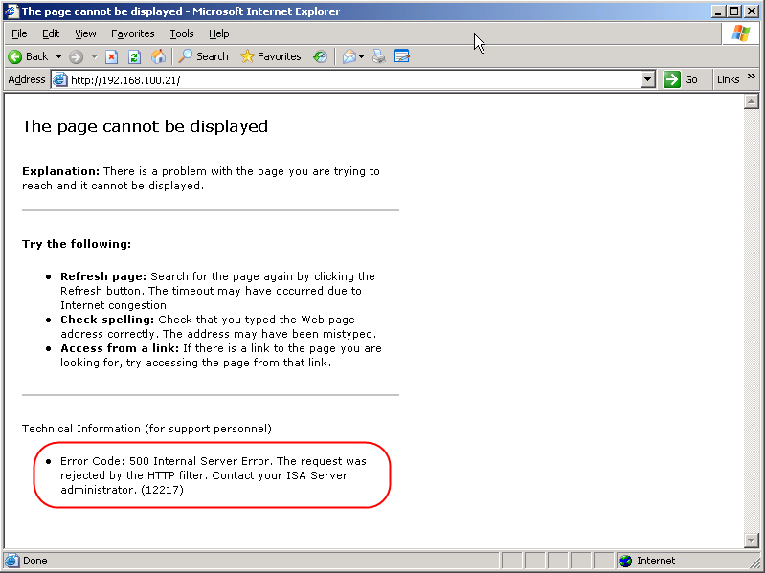Open the Mail dropdown arrow

click(x=362, y=57)
